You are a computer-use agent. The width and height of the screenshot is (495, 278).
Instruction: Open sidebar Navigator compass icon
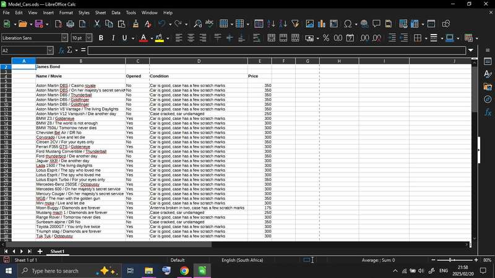tap(488, 99)
